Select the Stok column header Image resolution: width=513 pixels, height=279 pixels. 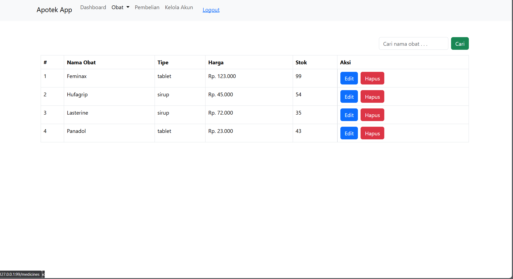coord(301,62)
